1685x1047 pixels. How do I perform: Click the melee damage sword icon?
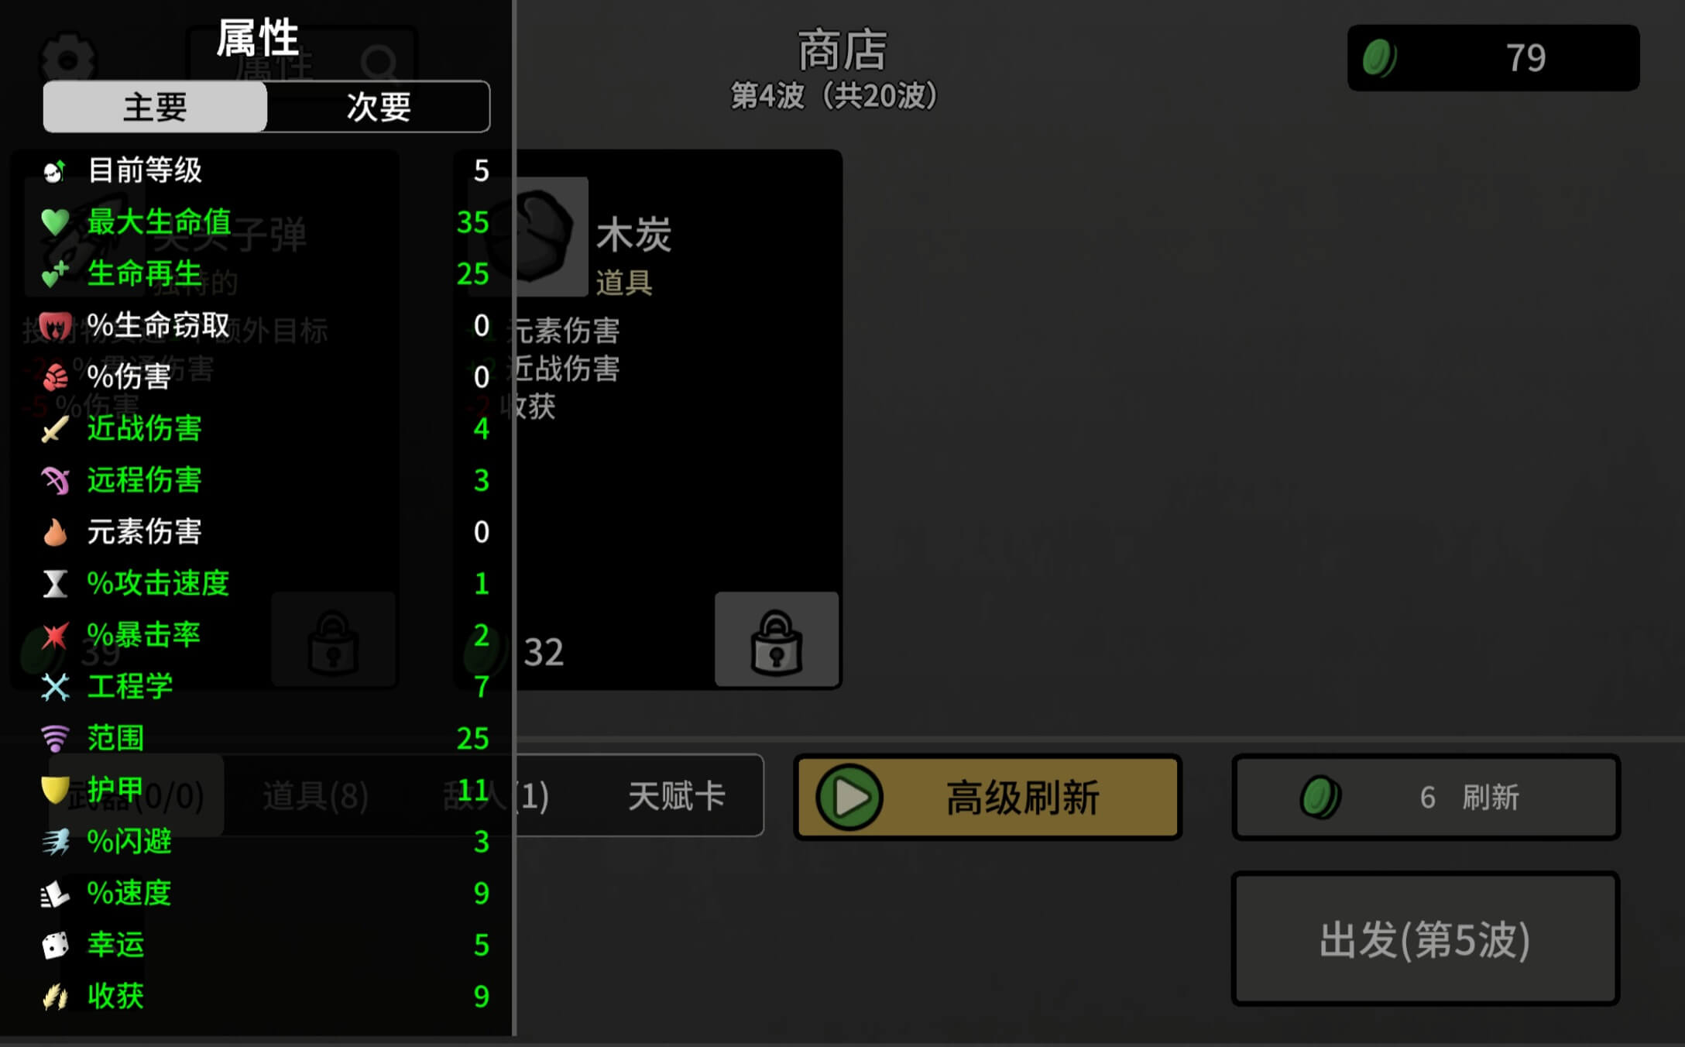pyautogui.click(x=55, y=428)
